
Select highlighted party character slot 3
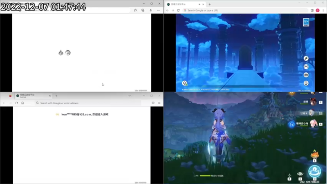(311, 113)
